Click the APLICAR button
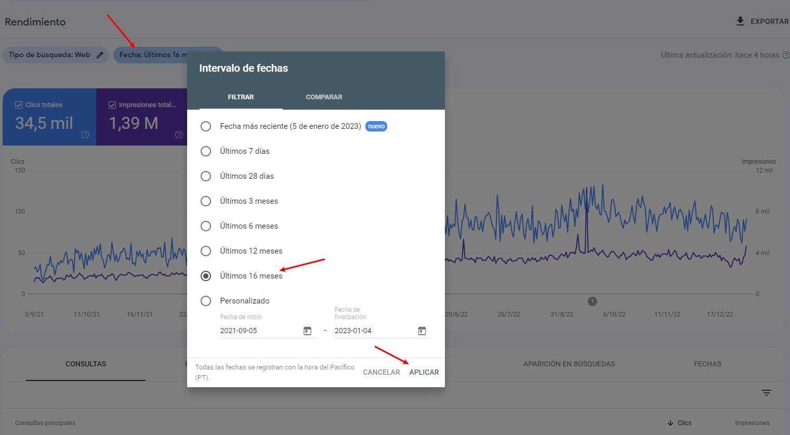This screenshot has height=435, width=790. pos(424,372)
